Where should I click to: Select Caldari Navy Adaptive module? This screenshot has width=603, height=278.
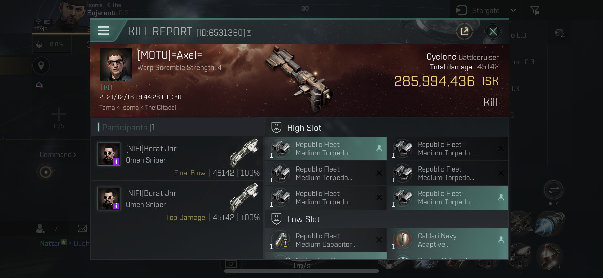(448, 240)
